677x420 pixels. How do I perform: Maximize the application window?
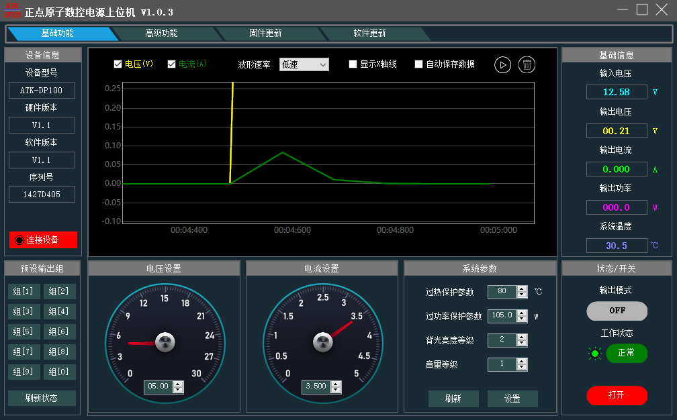click(643, 9)
